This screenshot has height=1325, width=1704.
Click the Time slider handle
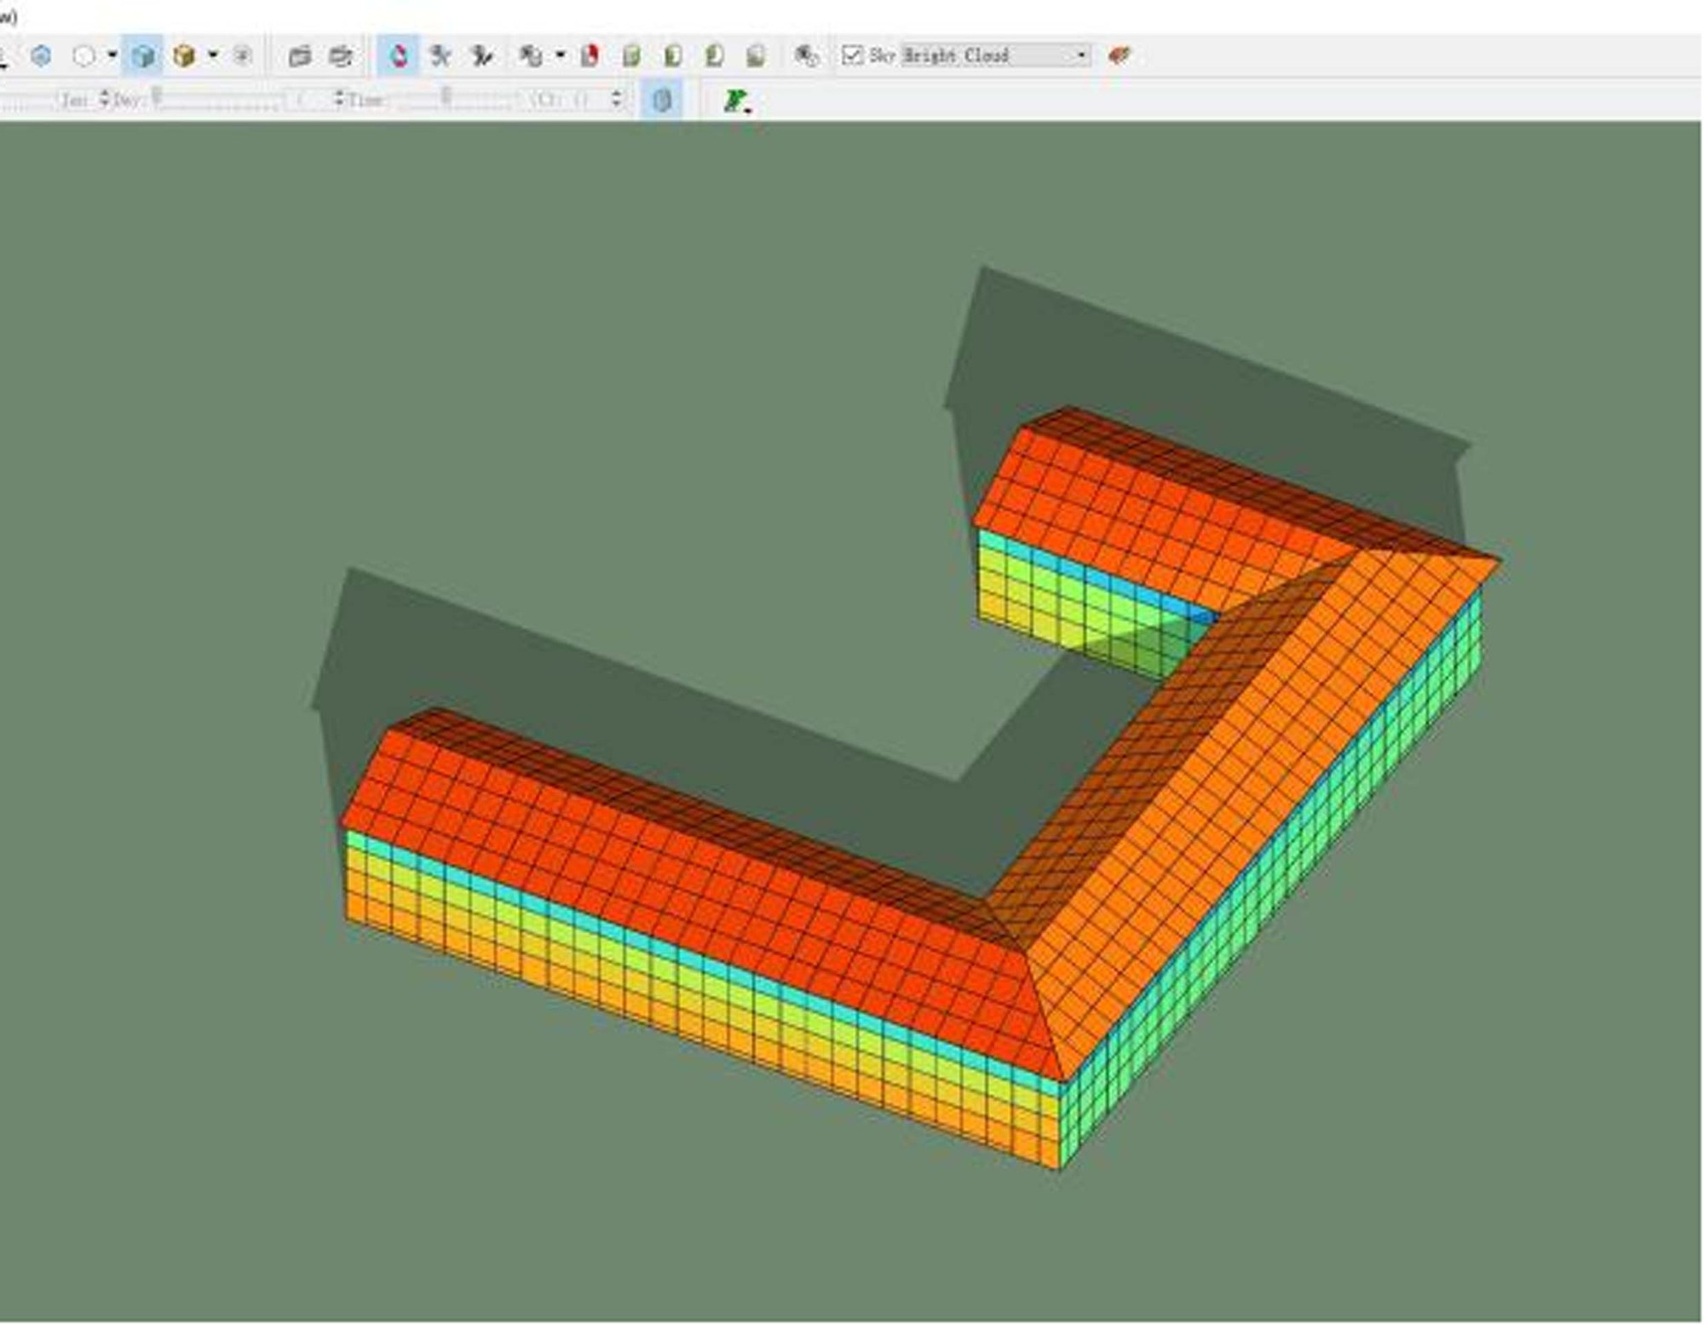446,97
